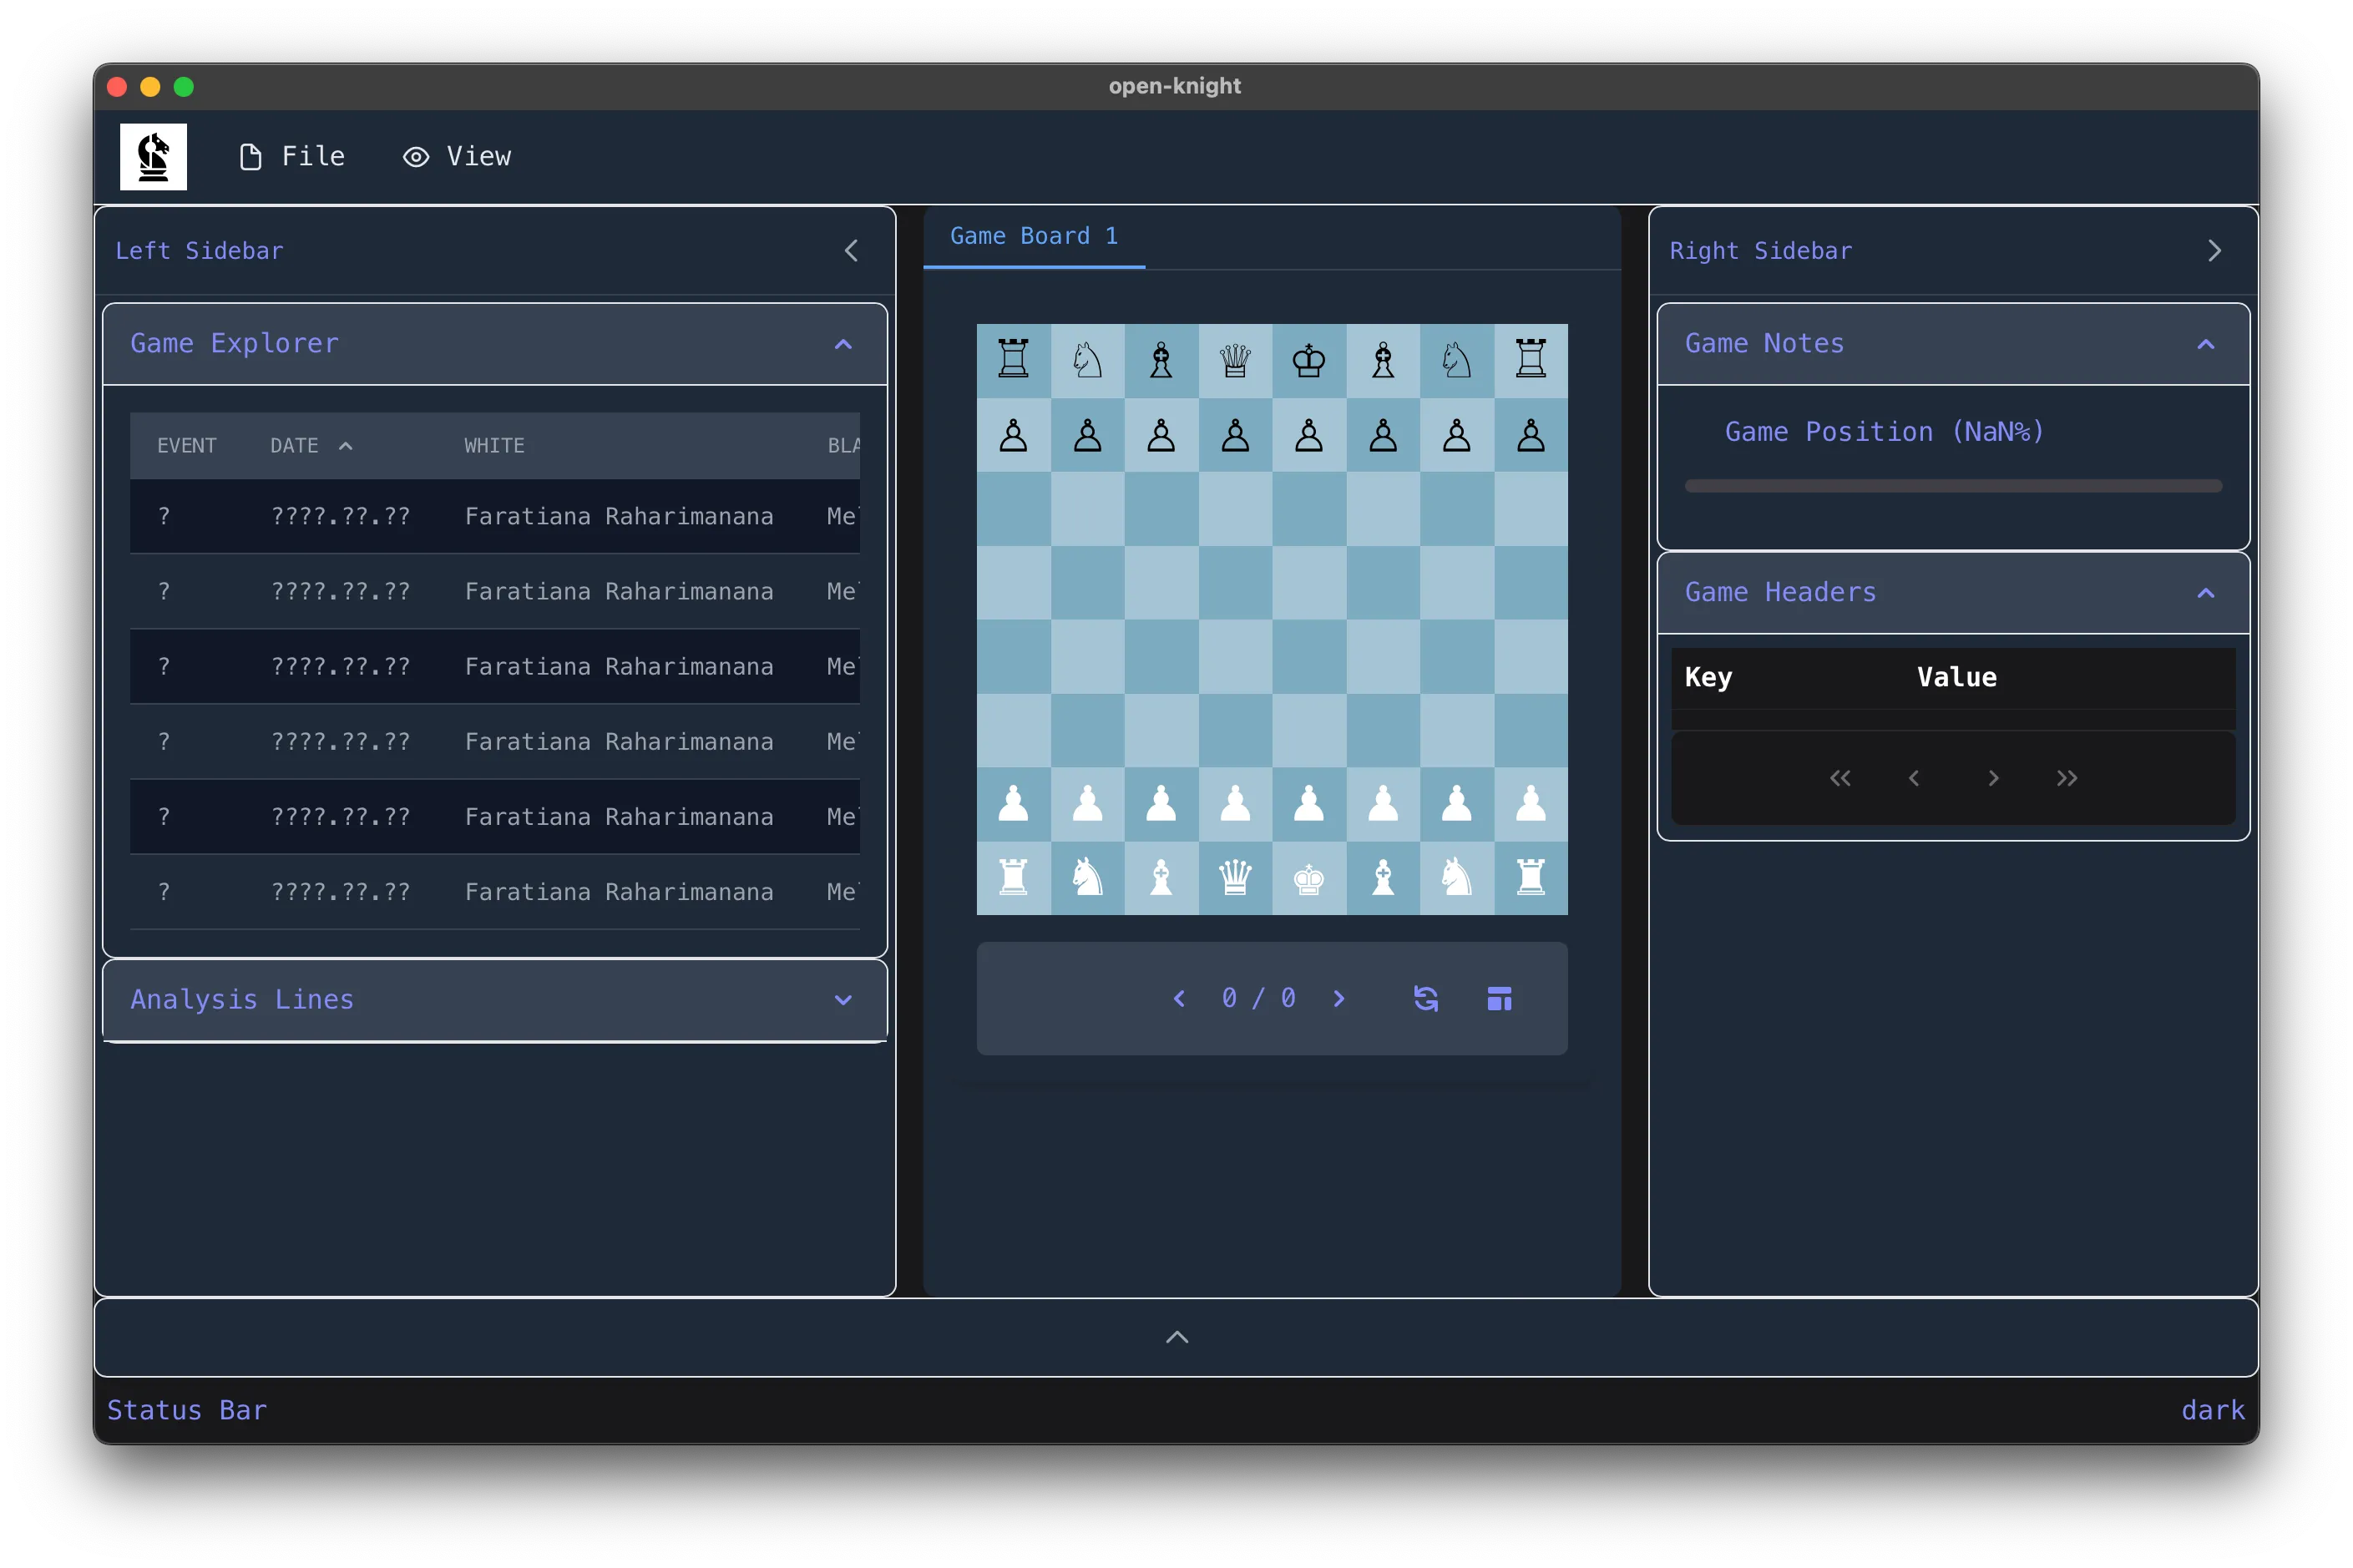Collapse the Game Explorer panel
The width and height of the screenshot is (2353, 1568).
click(x=843, y=343)
